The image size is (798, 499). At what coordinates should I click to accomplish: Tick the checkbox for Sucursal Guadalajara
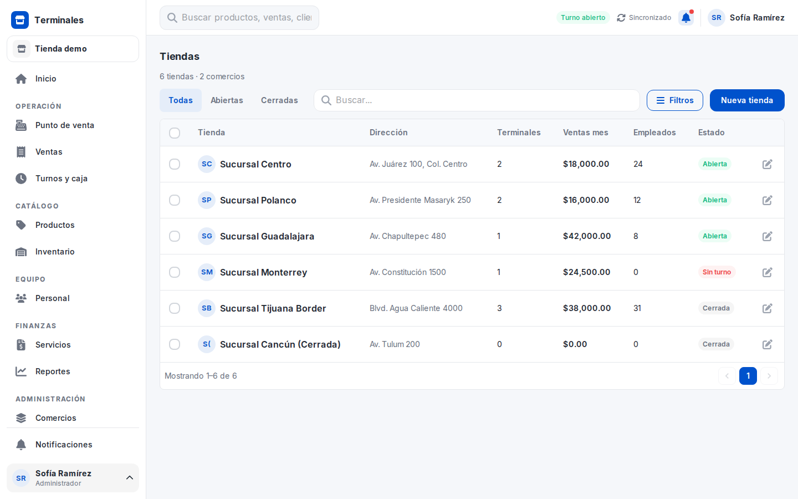(x=175, y=236)
